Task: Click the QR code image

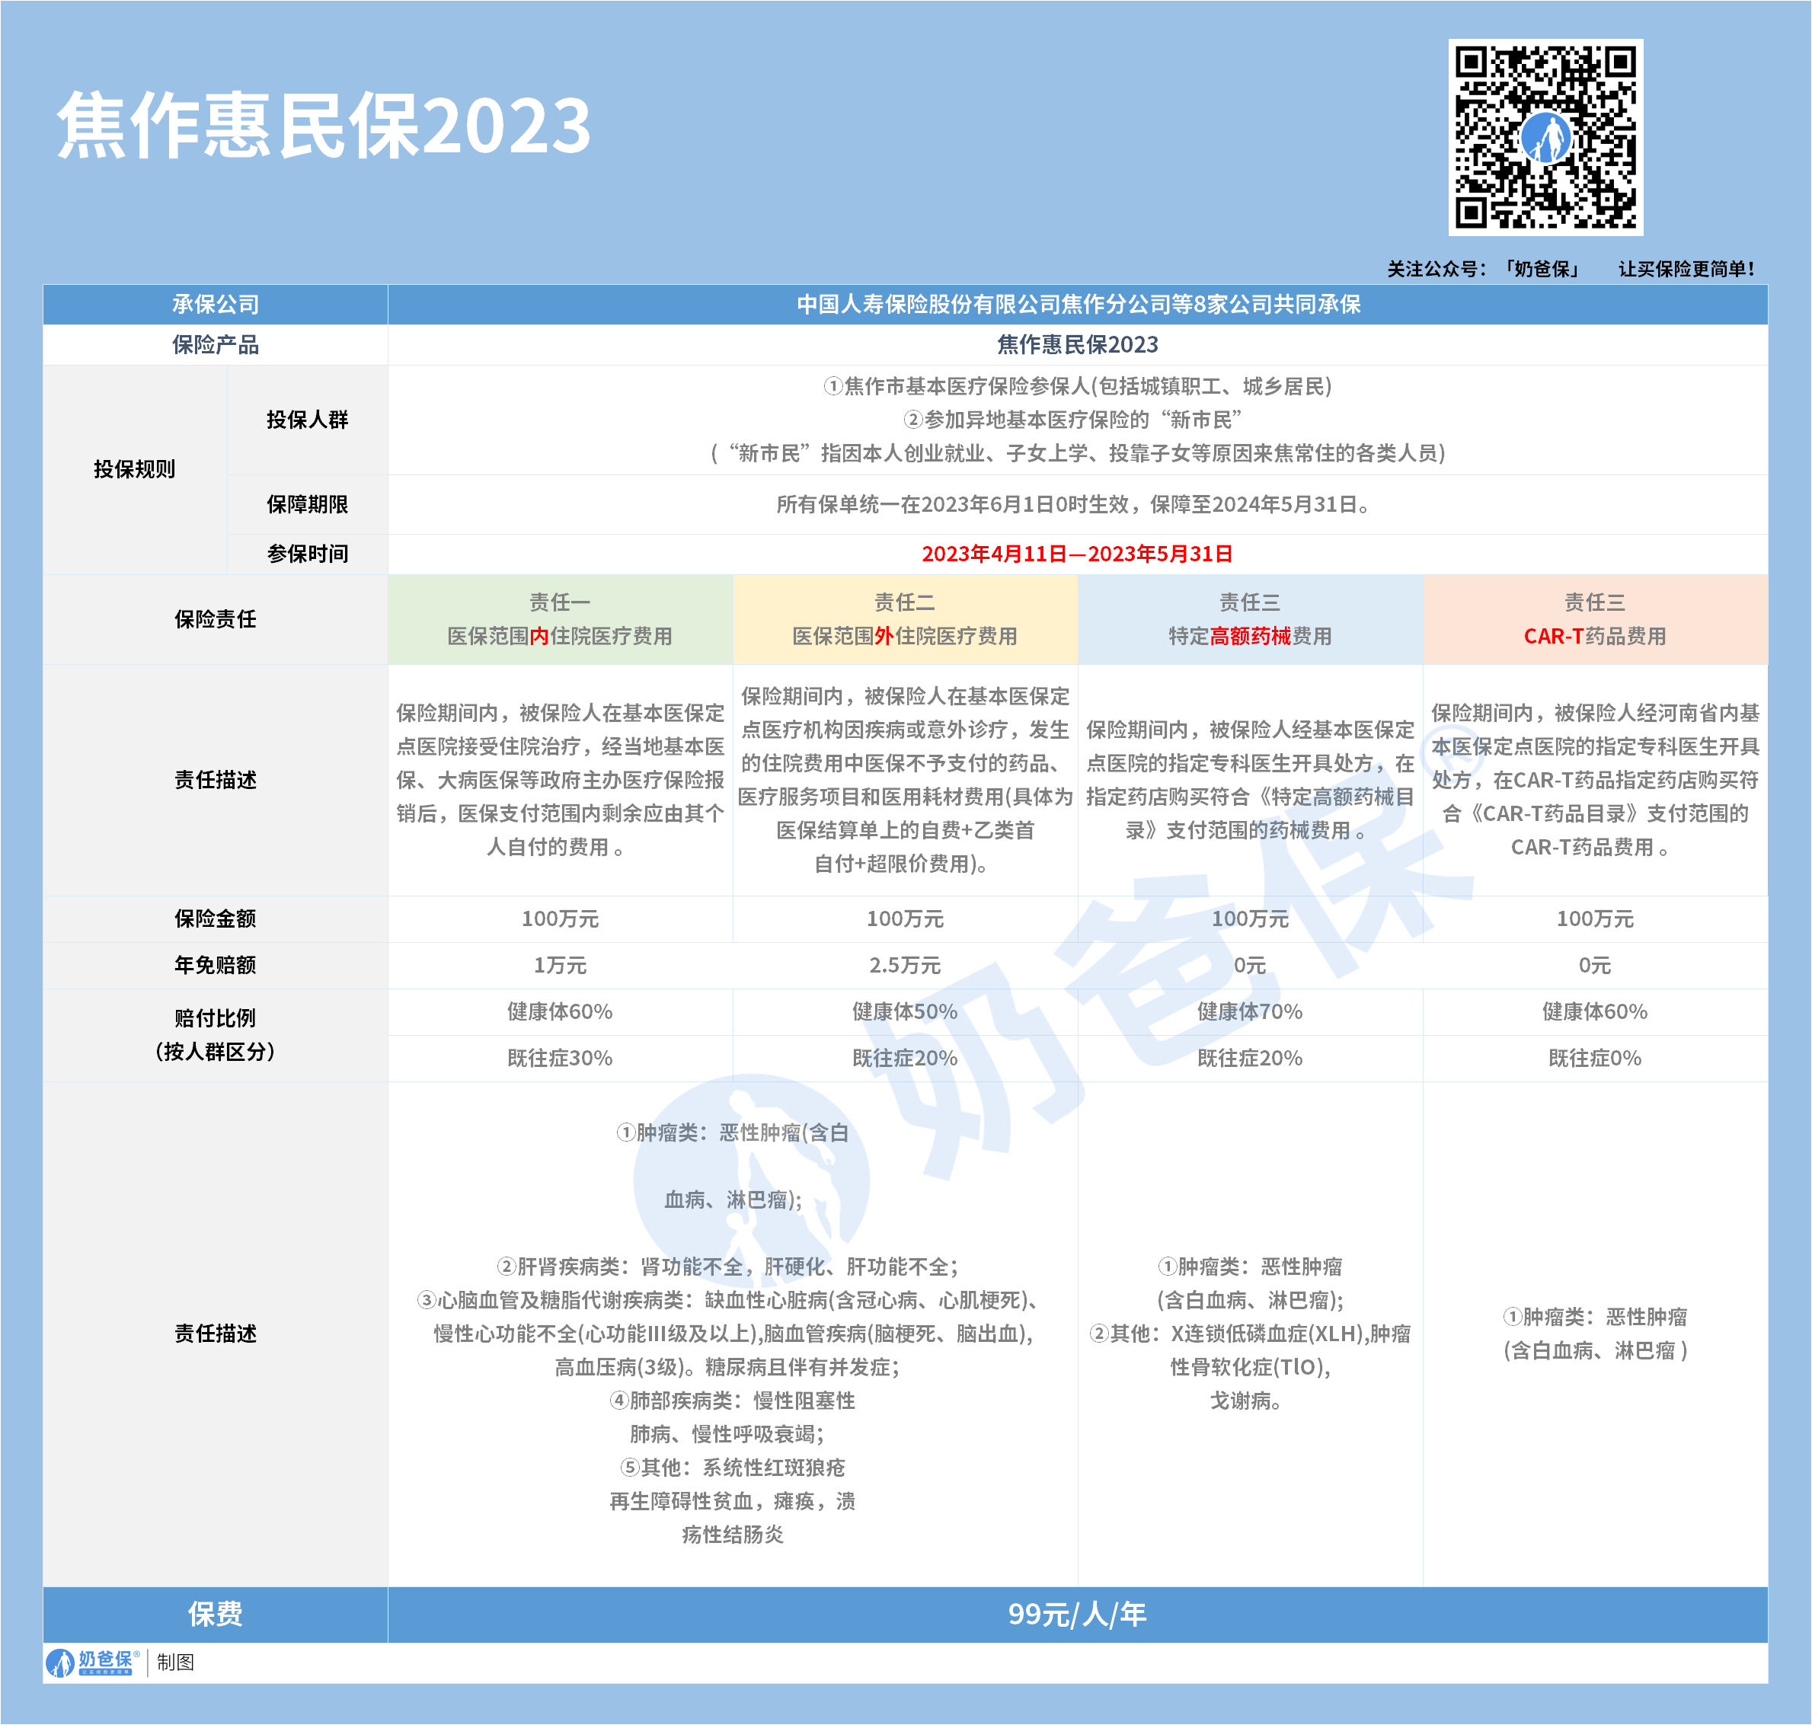Action: pos(1545,137)
